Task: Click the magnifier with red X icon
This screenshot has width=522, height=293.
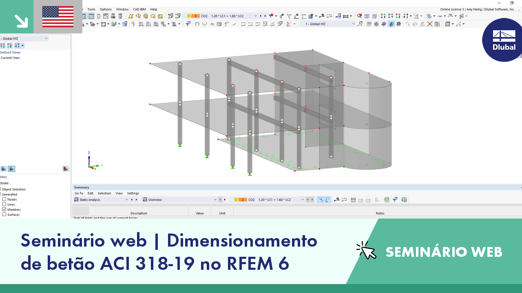Action: (360, 16)
